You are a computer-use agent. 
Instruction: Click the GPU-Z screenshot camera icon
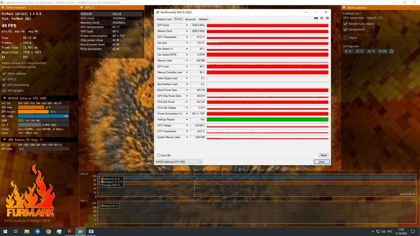click(316, 18)
